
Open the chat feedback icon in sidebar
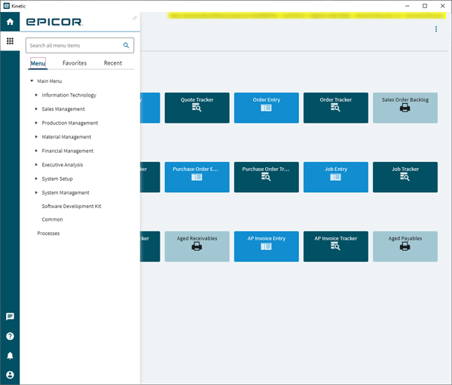pos(10,316)
